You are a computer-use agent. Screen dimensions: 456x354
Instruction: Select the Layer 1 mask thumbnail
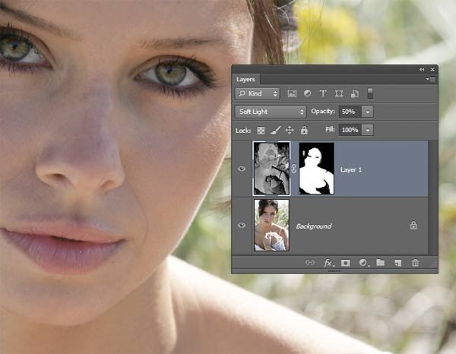click(318, 169)
